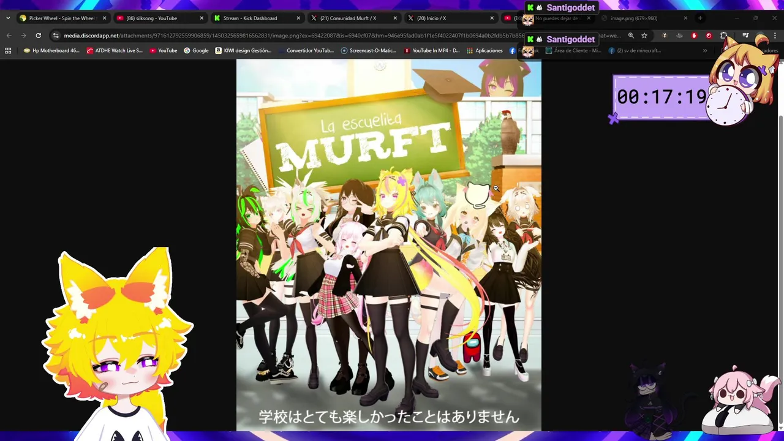
Task: Open (2) sv de minecraft bookmark
Action: coord(635,51)
